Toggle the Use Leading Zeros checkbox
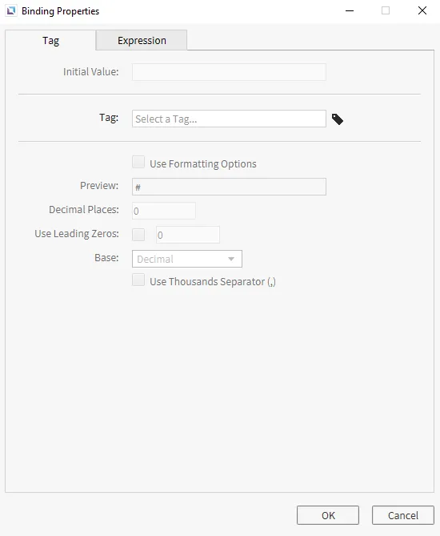The height and width of the screenshot is (536, 440). [138, 235]
